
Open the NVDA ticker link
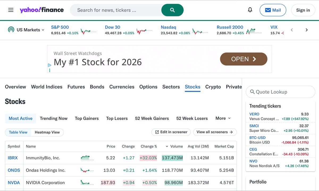14,183
